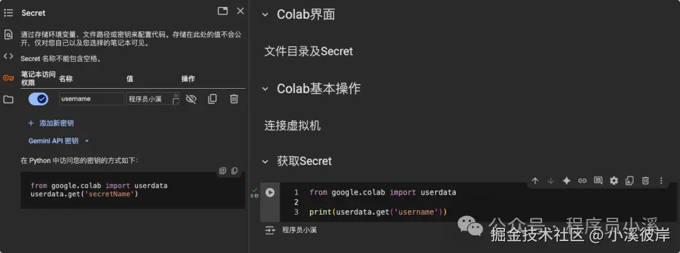This screenshot has height=253, width=680.
Task: Add new secret with 添加新密钥
Action: (x=51, y=123)
